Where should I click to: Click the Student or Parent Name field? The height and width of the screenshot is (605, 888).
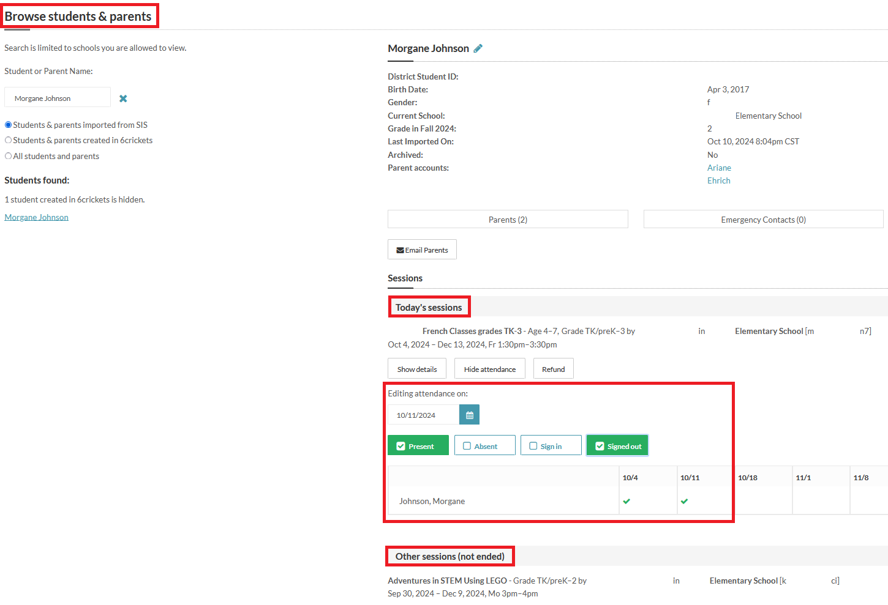click(58, 98)
